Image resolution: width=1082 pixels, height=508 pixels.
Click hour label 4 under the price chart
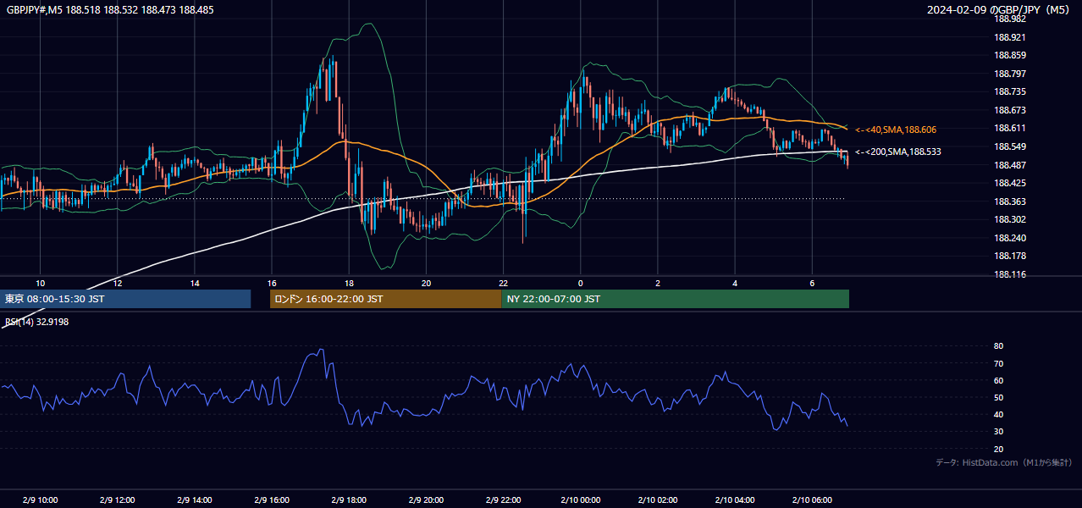[735, 283]
